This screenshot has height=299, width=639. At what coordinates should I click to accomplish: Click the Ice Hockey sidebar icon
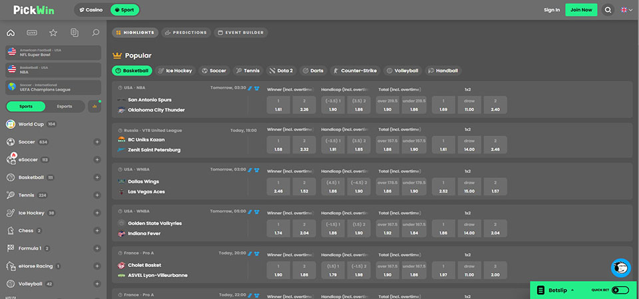pos(11,213)
